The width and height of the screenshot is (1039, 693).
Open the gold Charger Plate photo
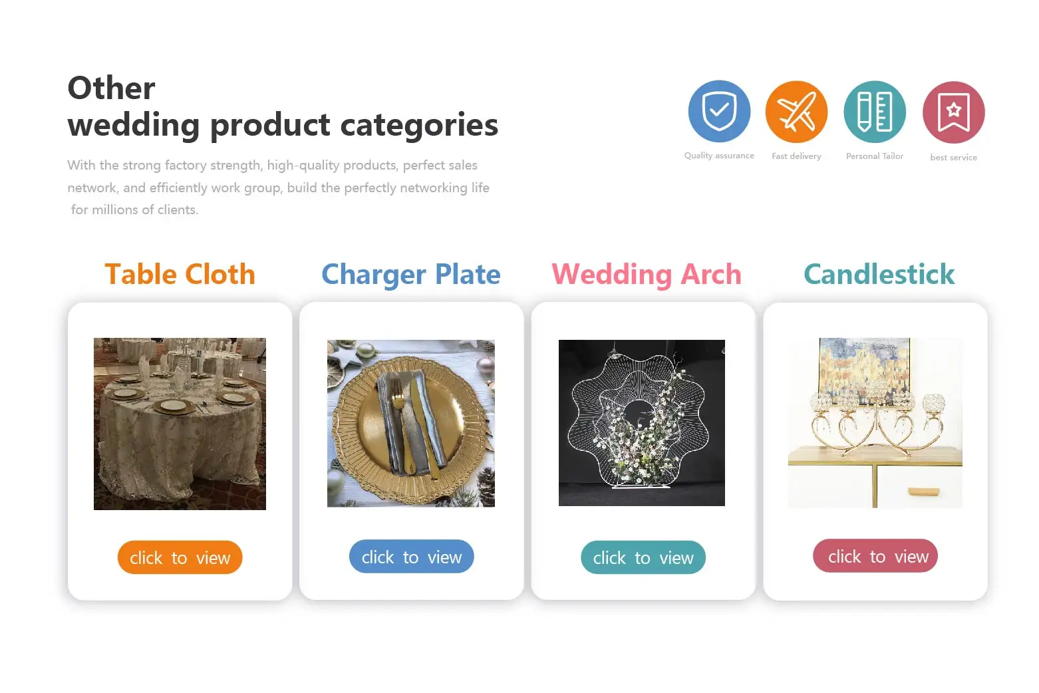(x=411, y=424)
